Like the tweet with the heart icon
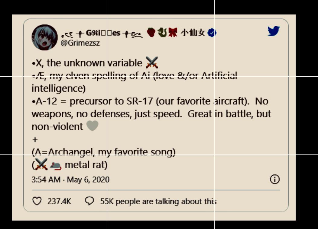 point(37,201)
